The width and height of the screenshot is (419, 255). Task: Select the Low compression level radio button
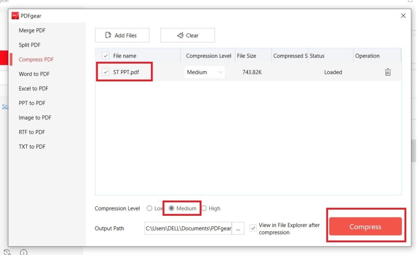click(149, 208)
